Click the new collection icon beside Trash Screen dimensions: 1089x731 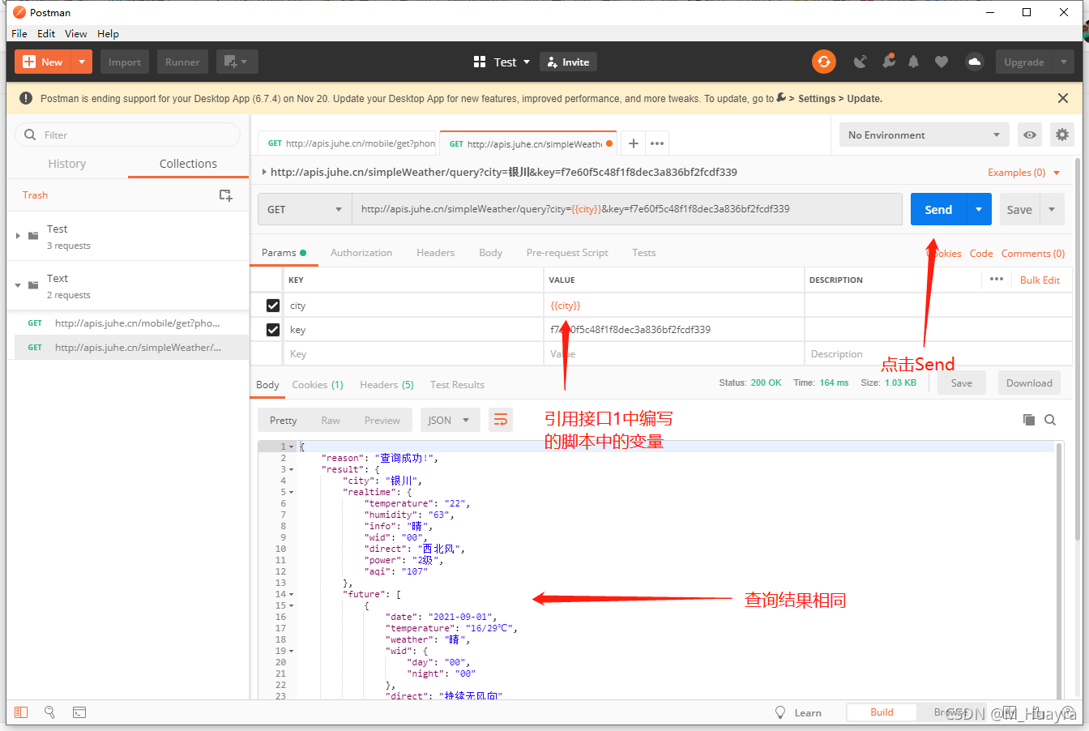(226, 195)
